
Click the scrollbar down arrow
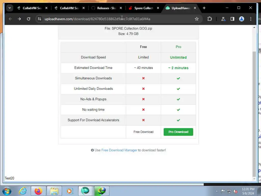point(254,179)
